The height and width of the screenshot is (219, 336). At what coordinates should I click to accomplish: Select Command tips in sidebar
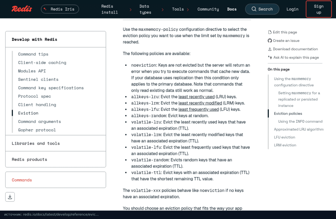click(33, 54)
